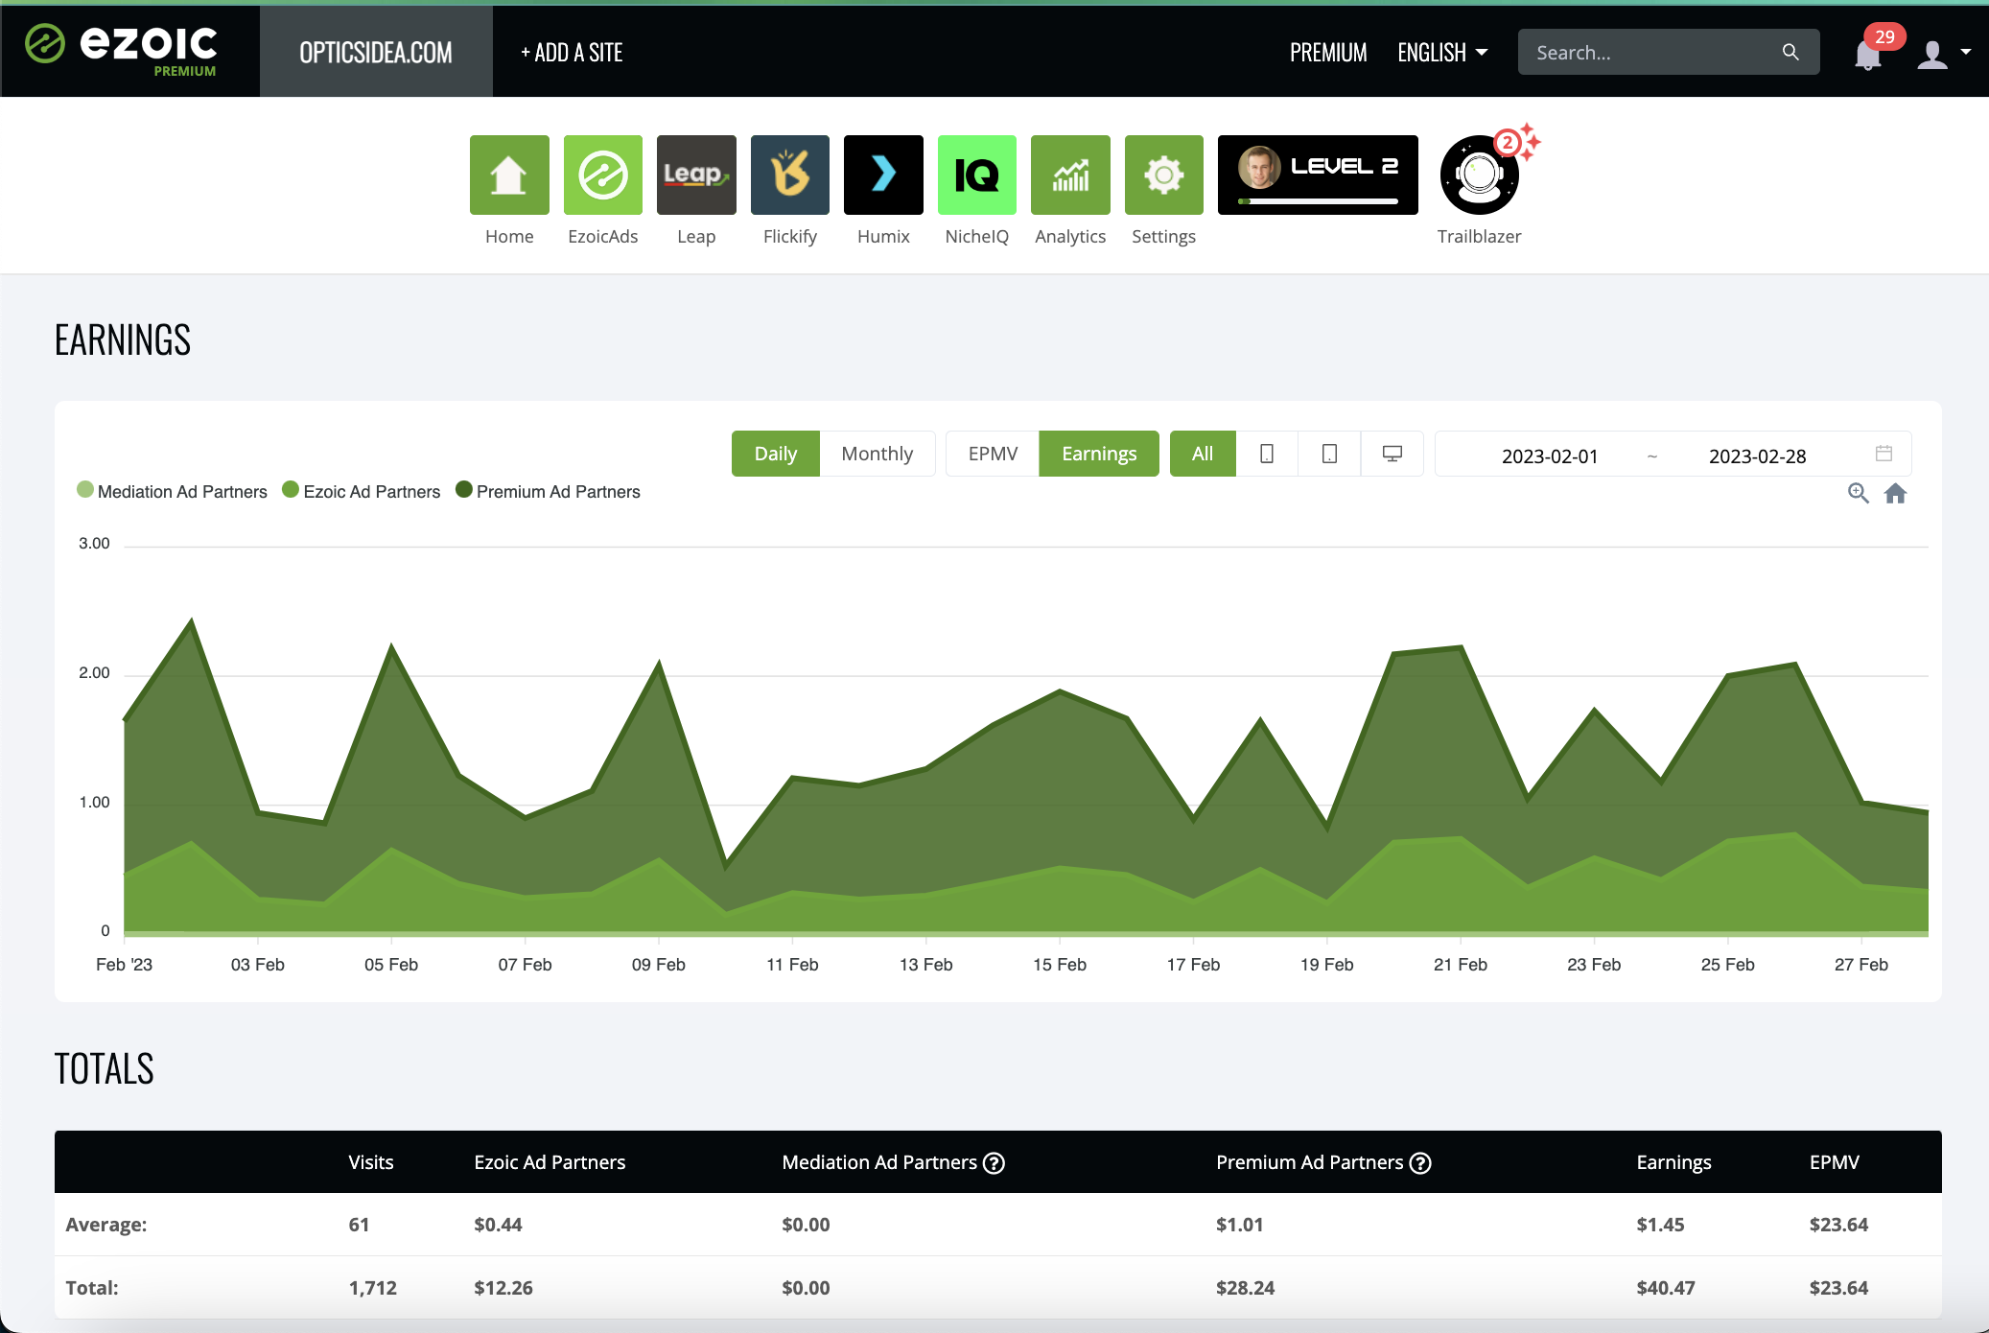The image size is (1989, 1333).
Task: Select total Ezoic partners value $12.26
Action: (503, 1288)
